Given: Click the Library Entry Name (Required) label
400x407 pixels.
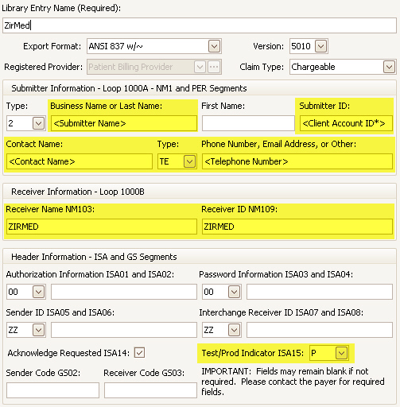Looking at the screenshot, I should [x=61, y=8].
